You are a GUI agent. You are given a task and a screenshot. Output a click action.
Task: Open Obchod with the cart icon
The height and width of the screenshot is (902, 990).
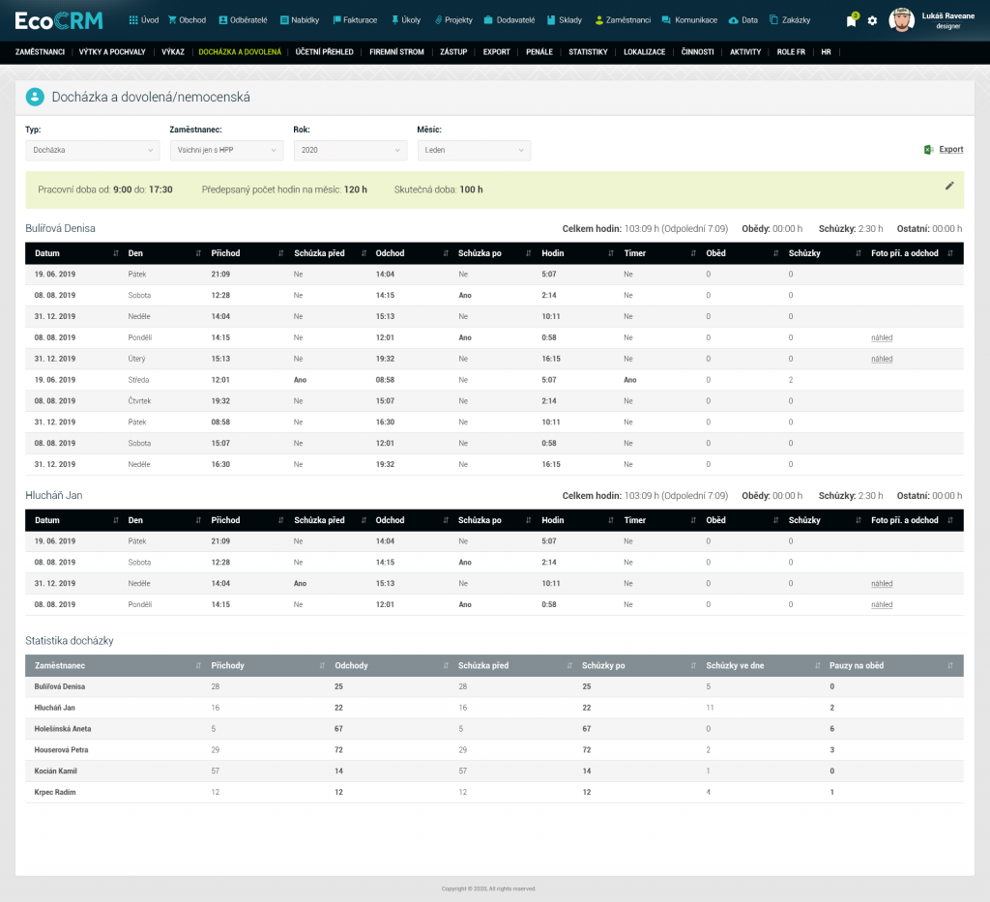point(186,20)
